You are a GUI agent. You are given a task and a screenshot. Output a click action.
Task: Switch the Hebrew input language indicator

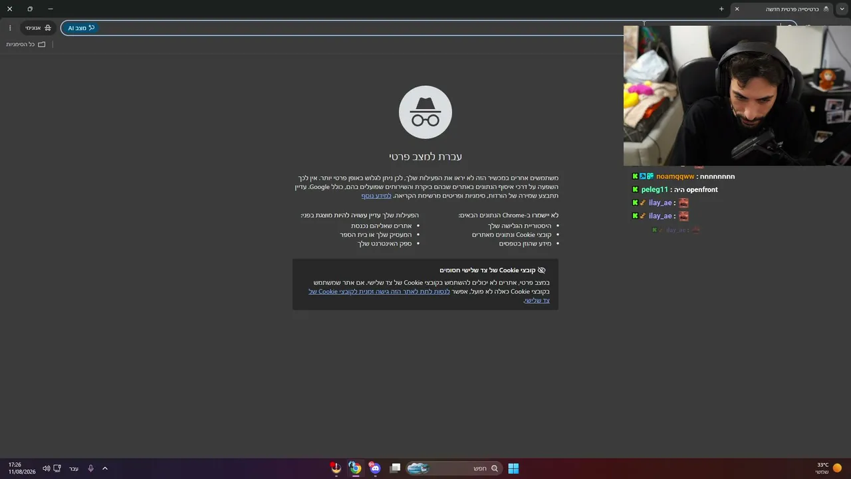pyautogui.click(x=74, y=468)
